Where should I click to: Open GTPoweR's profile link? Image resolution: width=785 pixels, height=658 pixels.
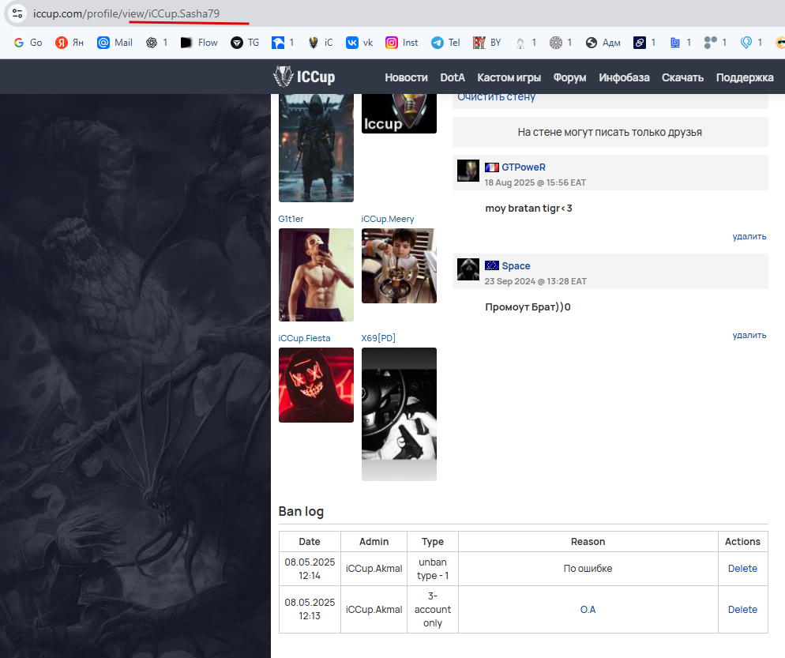pos(523,167)
